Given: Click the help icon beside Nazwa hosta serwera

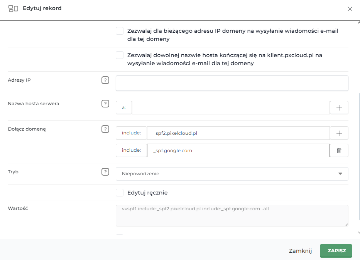Looking at the screenshot, I should [x=105, y=104].
